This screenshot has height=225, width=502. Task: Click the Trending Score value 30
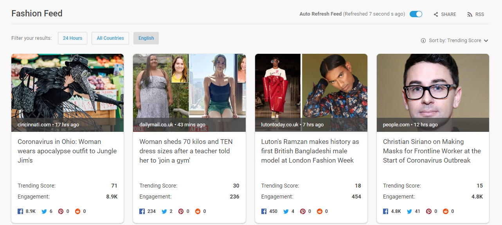(236, 186)
